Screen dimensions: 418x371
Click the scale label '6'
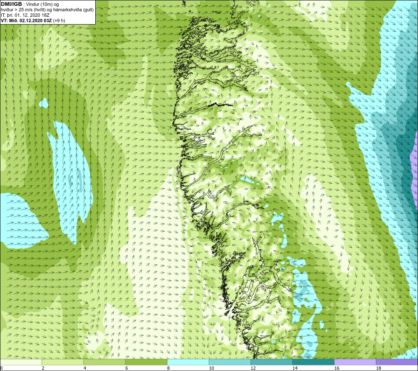(x=127, y=368)
